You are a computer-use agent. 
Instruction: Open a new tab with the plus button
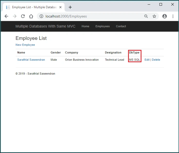(x=70, y=7)
